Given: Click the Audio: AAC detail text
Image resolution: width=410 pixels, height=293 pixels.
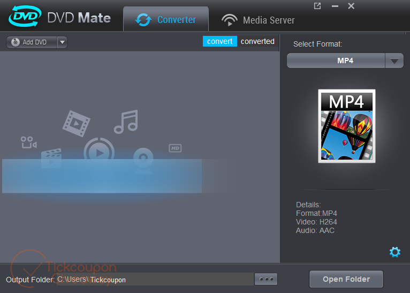Looking at the screenshot, I should pyautogui.click(x=315, y=230).
